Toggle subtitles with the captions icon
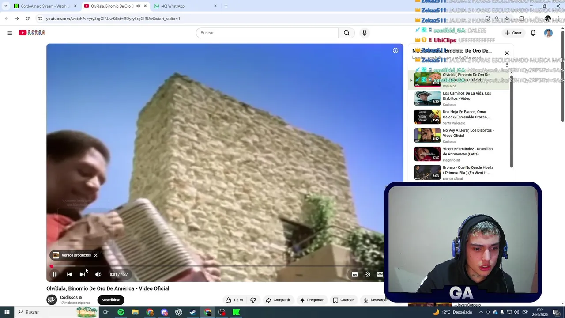Viewport: 565px width, 318px height. point(354,274)
